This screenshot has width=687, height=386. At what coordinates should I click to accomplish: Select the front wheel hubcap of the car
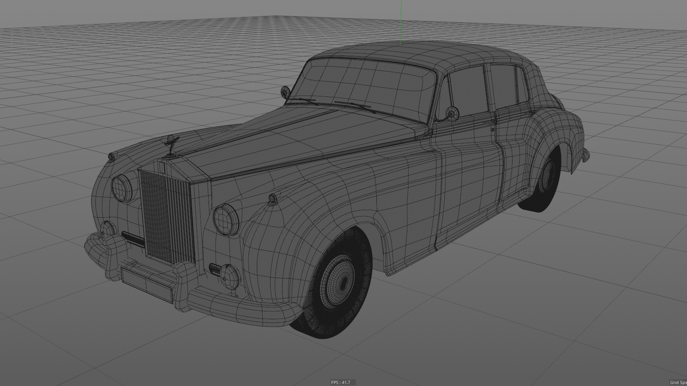point(338,281)
